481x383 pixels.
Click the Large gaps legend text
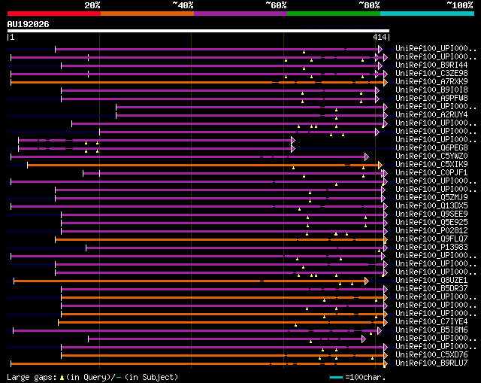tap(92, 377)
